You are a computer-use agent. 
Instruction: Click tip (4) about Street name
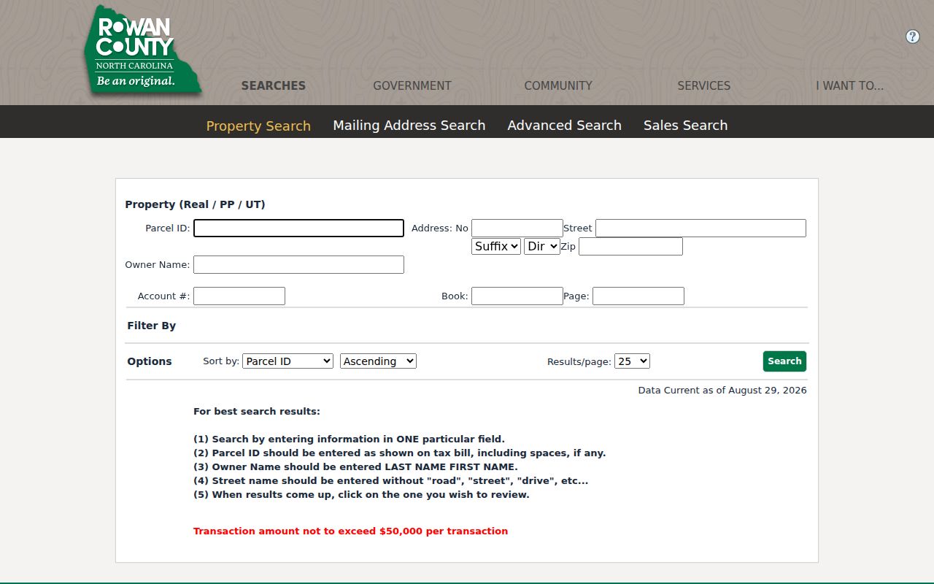click(x=391, y=480)
